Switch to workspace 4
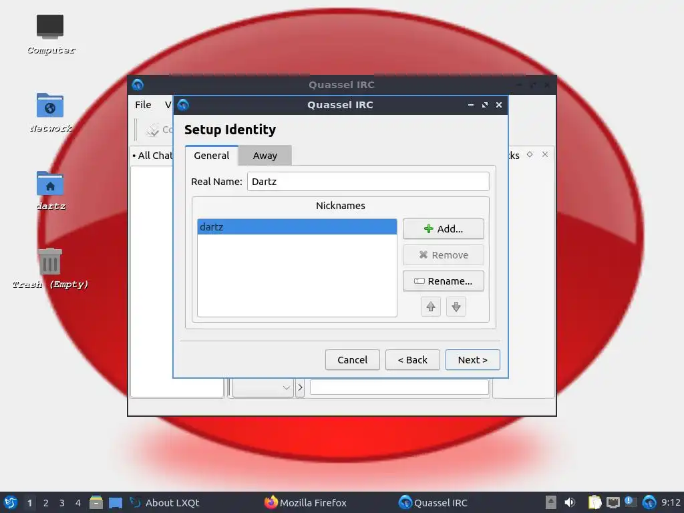 78,503
